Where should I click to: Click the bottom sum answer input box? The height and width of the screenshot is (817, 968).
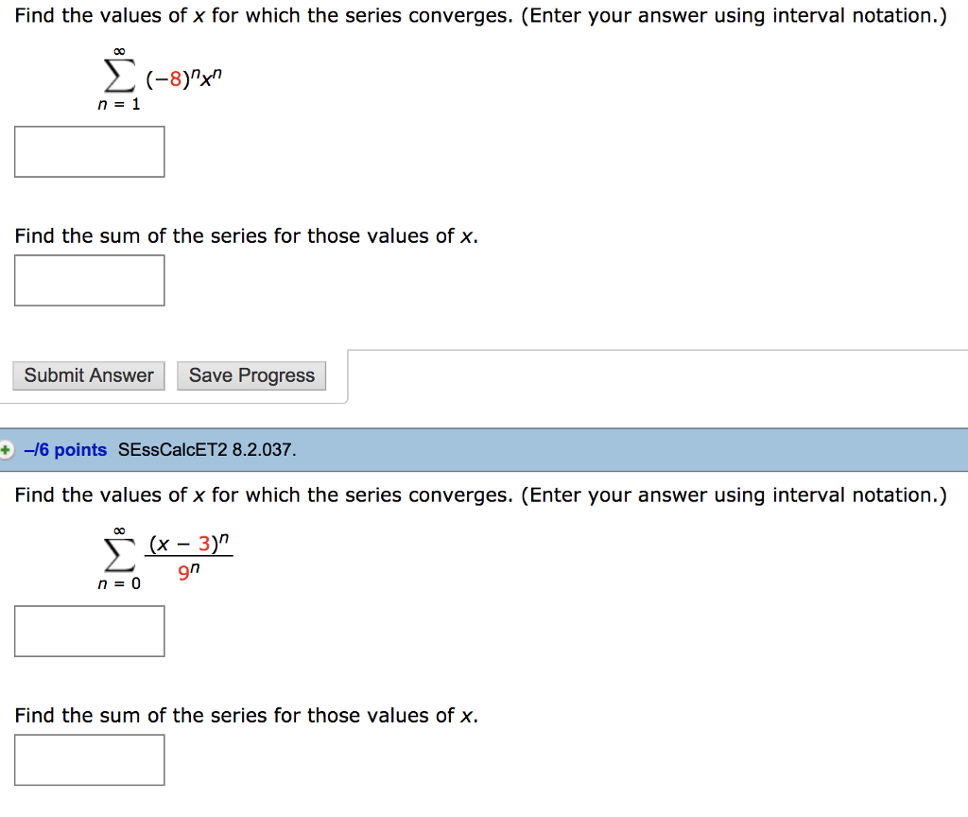click(x=89, y=759)
